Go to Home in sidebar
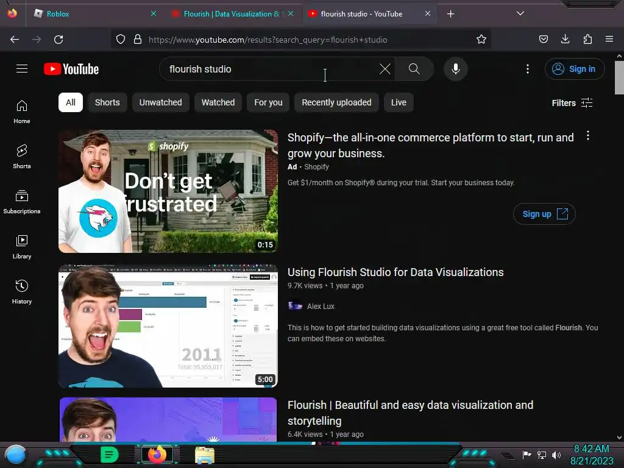The image size is (624, 468). point(22,112)
